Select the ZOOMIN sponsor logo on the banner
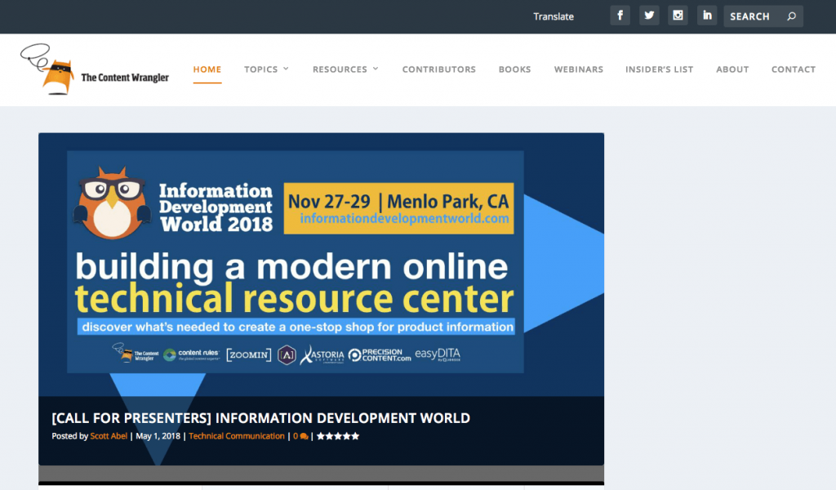This screenshot has height=490, width=836. tap(247, 354)
